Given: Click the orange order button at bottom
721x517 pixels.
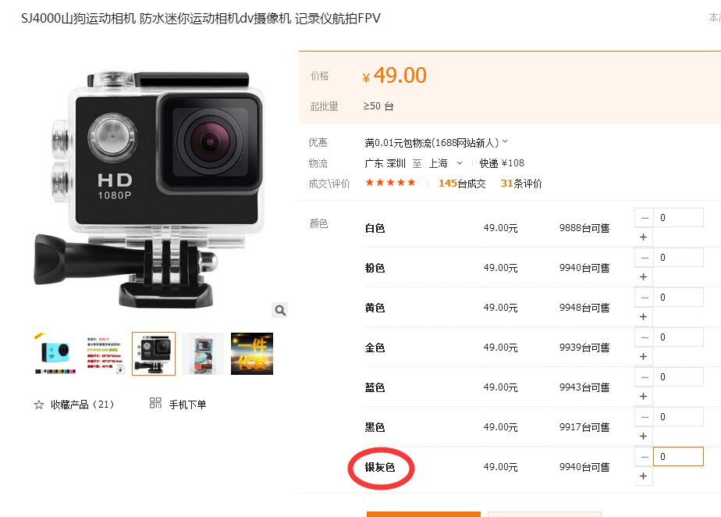Looking at the screenshot, I should (x=424, y=514).
